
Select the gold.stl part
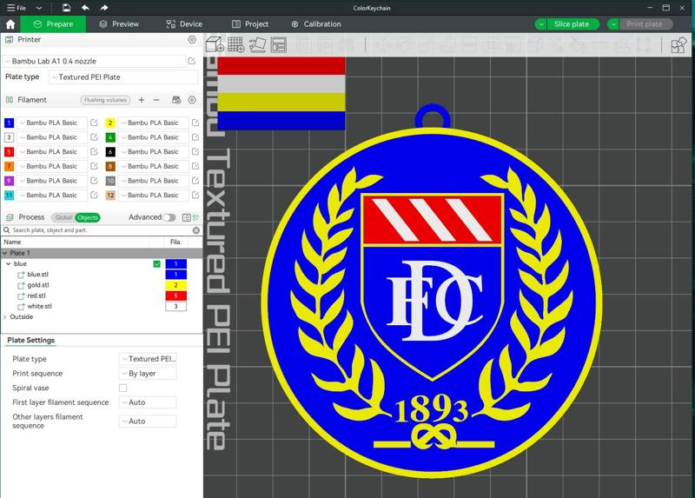click(x=38, y=285)
